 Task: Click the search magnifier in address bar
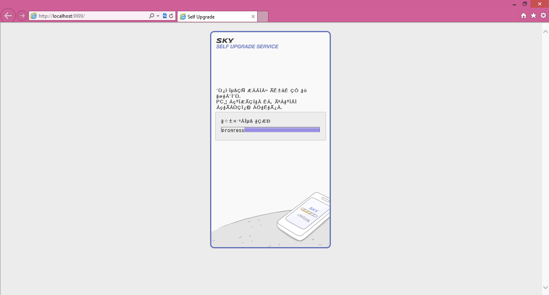coord(151,16)
